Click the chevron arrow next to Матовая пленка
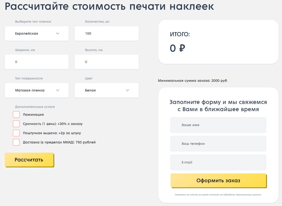282x206 pixels. (x=58, y=90)
